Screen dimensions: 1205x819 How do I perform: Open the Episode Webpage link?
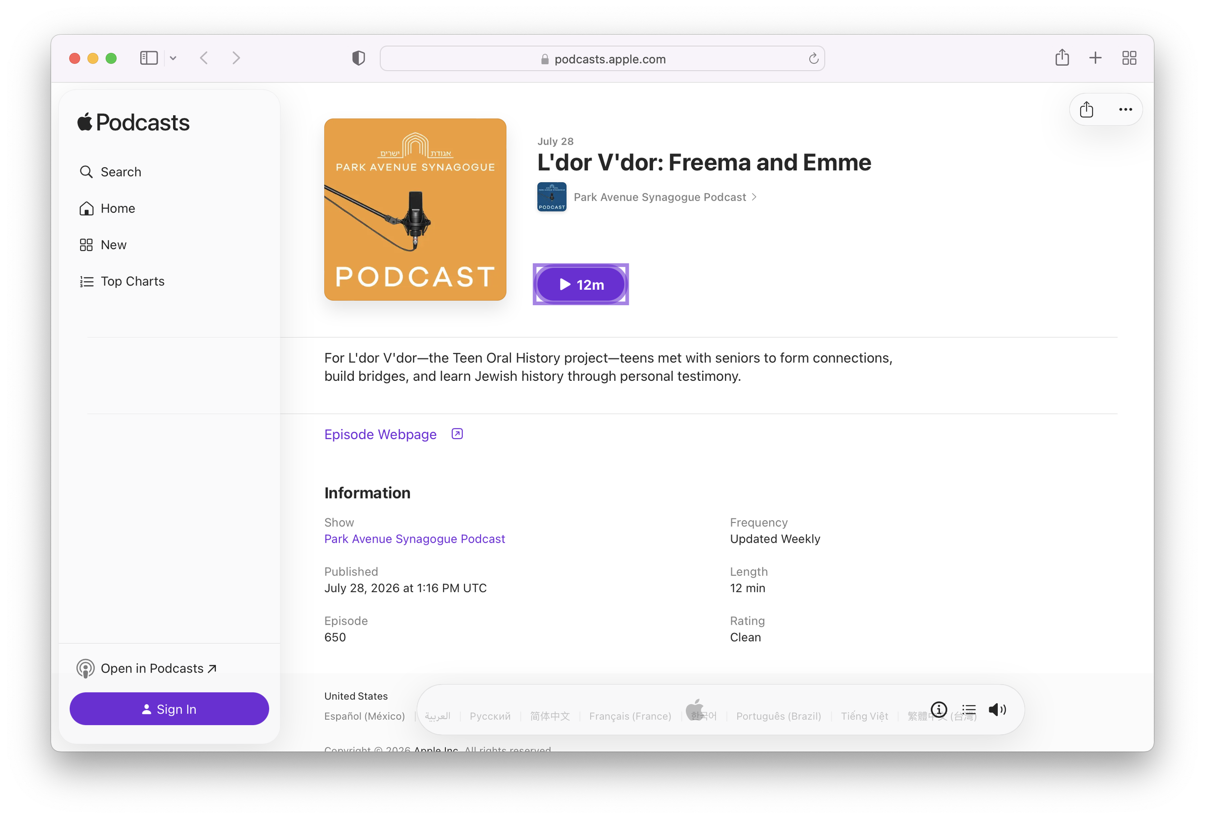(x=380, y=434)
